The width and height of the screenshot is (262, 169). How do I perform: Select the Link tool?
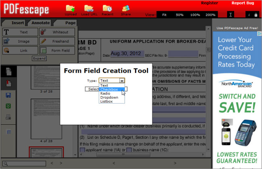click(x=20, y=50)
